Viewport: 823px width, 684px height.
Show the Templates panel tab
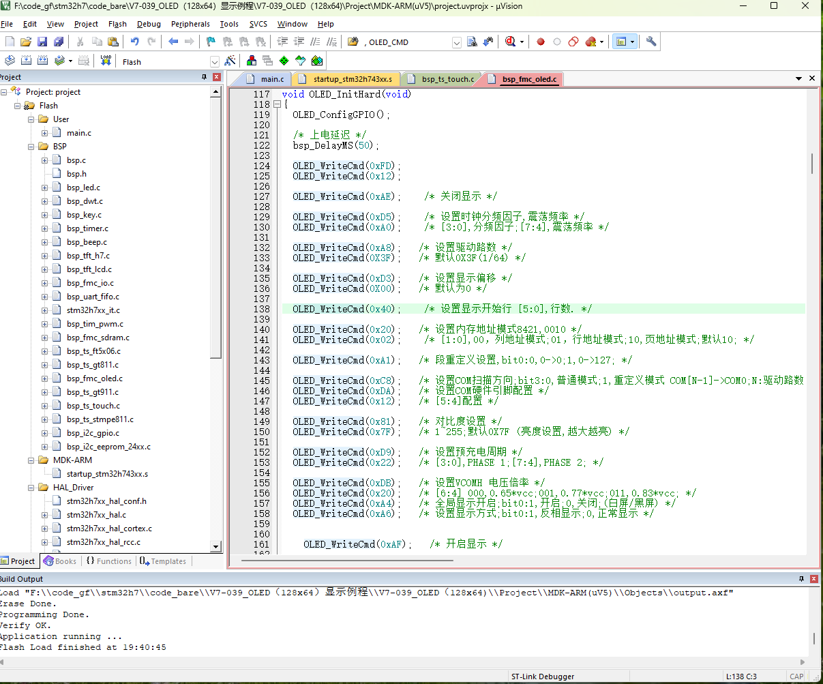coord(163,561)
